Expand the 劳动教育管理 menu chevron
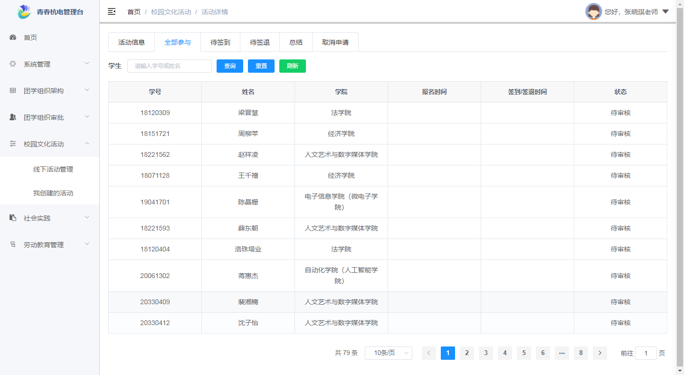The width and height of the screenshot is (684, 375). pos(87,244)
